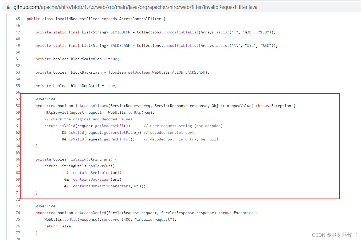Screen dimensions: 361x240
Task: Click getBoolean method call
Action: coord(139,72)
